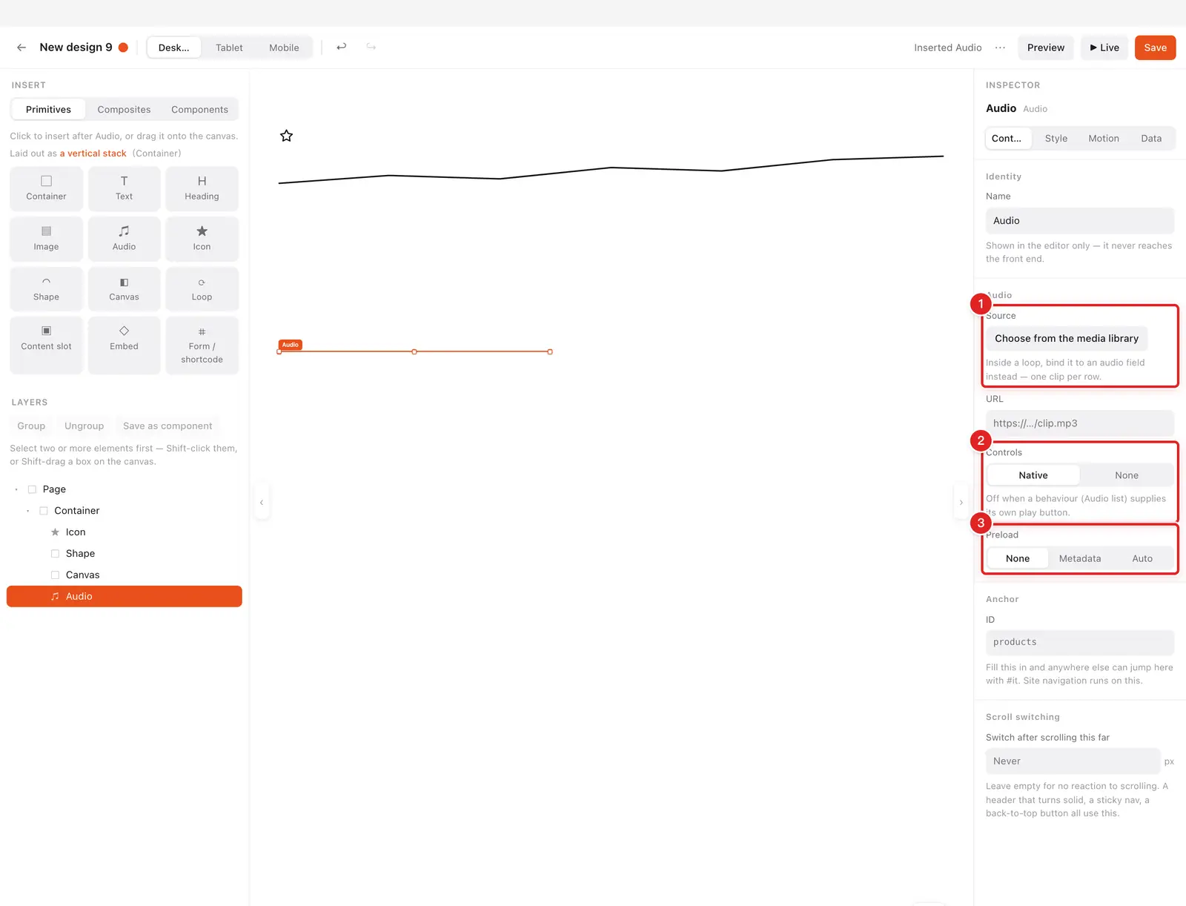Click the audio URL input field
1186x906 pixels.
(x=1079, y=423)
